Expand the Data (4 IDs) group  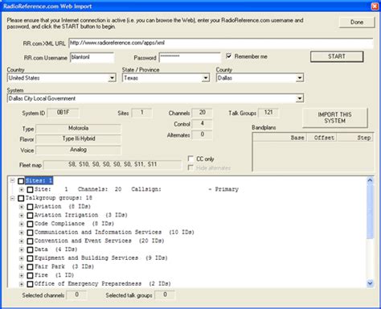pyautogui.click(x=22, y=249)
